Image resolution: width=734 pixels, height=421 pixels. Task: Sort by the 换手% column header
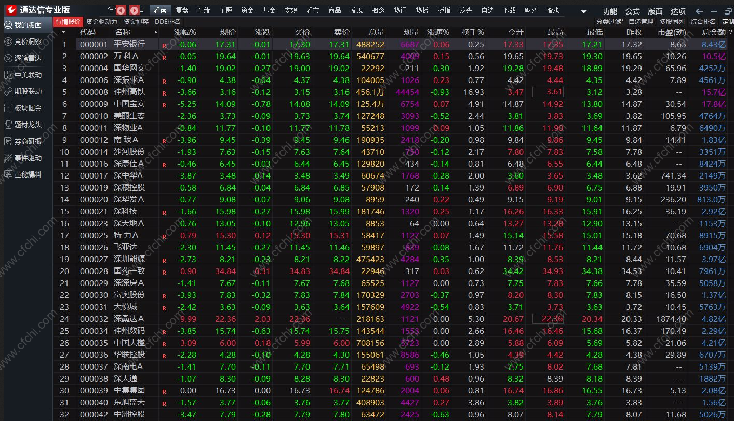click(x=473, y=32)
